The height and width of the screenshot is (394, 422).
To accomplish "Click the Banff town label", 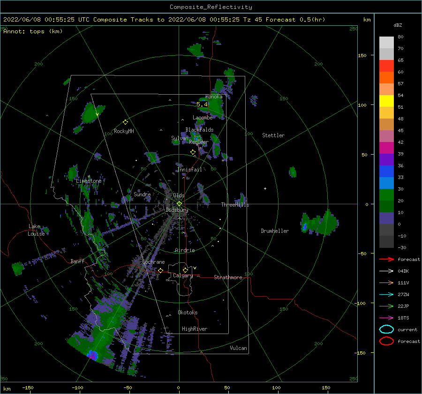I will click(77, 261).
